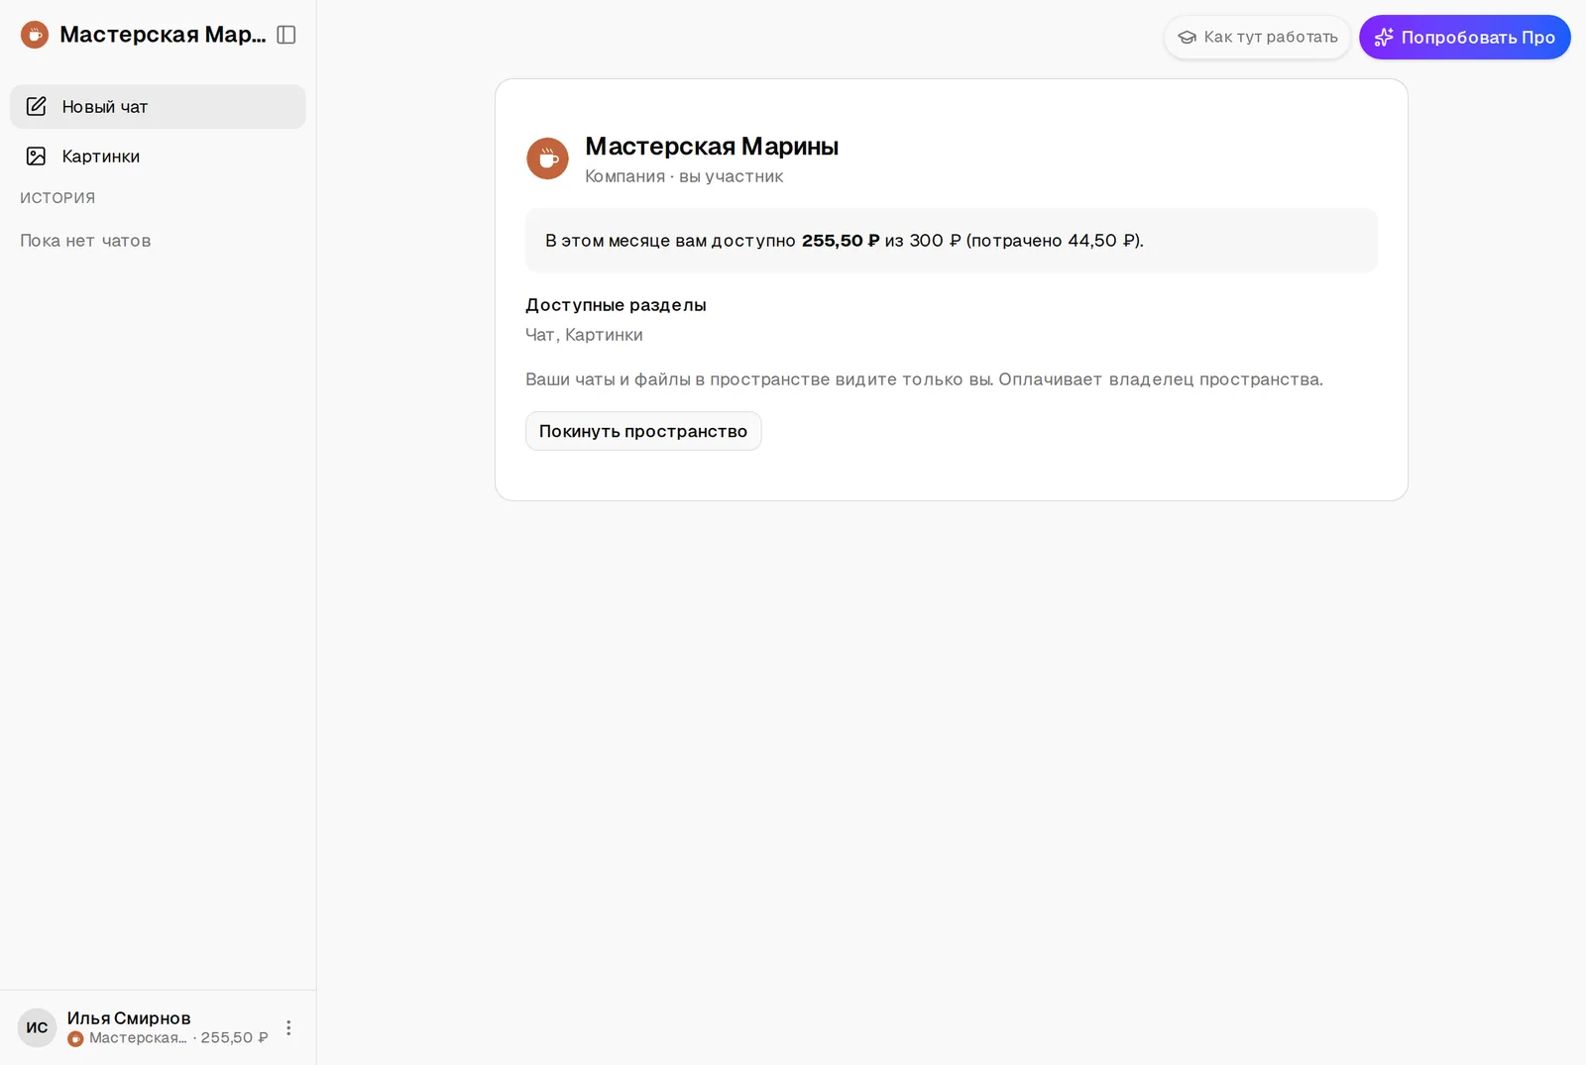The width and height of the screenshot is (1586, 1065).
Task: Click the Илья Смирнов user name
Action: pos(129,1018)
